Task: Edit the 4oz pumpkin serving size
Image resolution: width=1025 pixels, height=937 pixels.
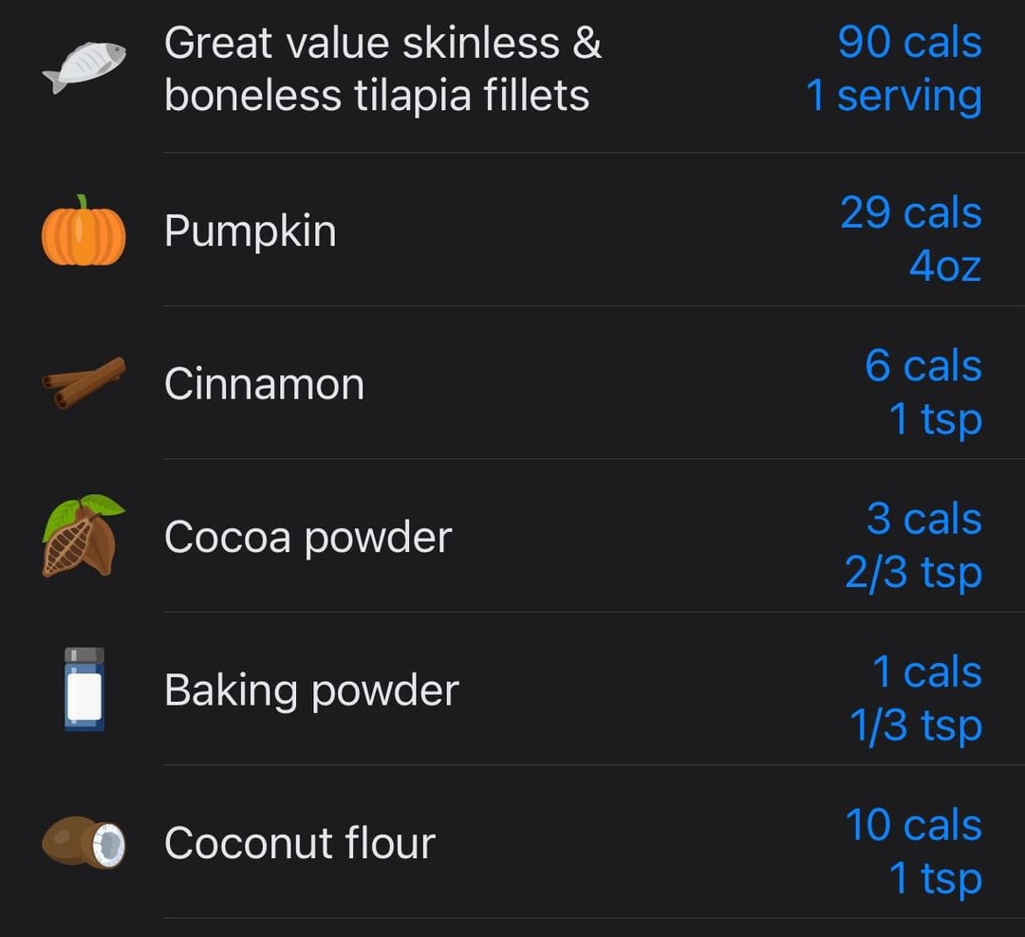Action: [945, 266]
